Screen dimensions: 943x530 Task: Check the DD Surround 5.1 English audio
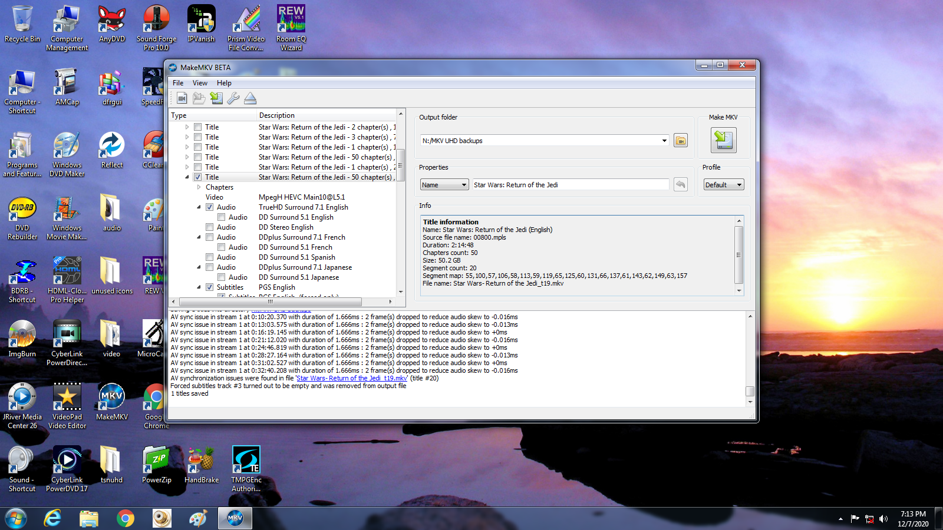pyautogui.click(x=221, y=217)
